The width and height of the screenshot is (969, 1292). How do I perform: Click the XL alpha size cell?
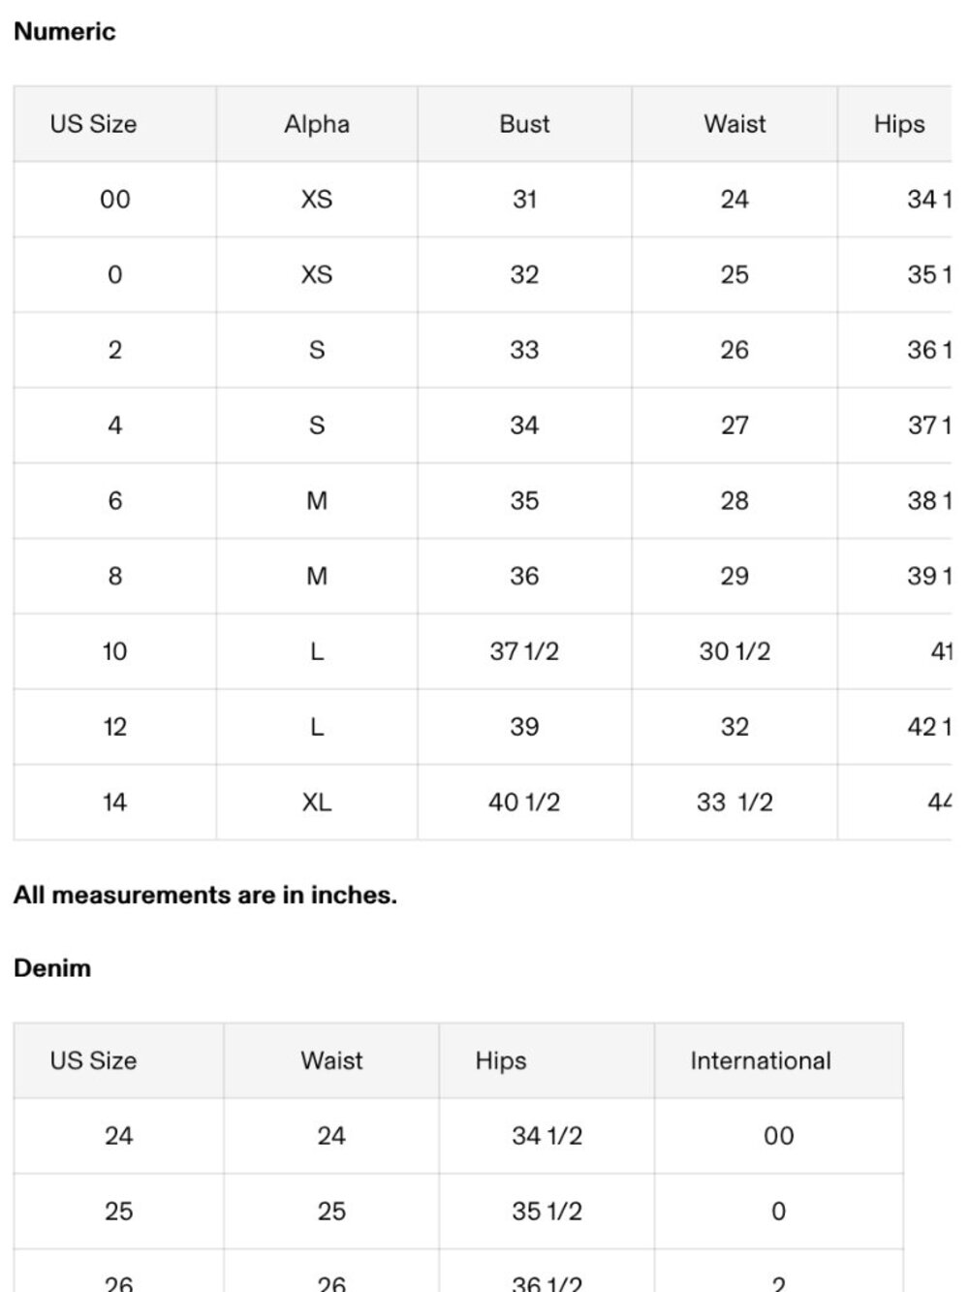click(x=317, y=803)
